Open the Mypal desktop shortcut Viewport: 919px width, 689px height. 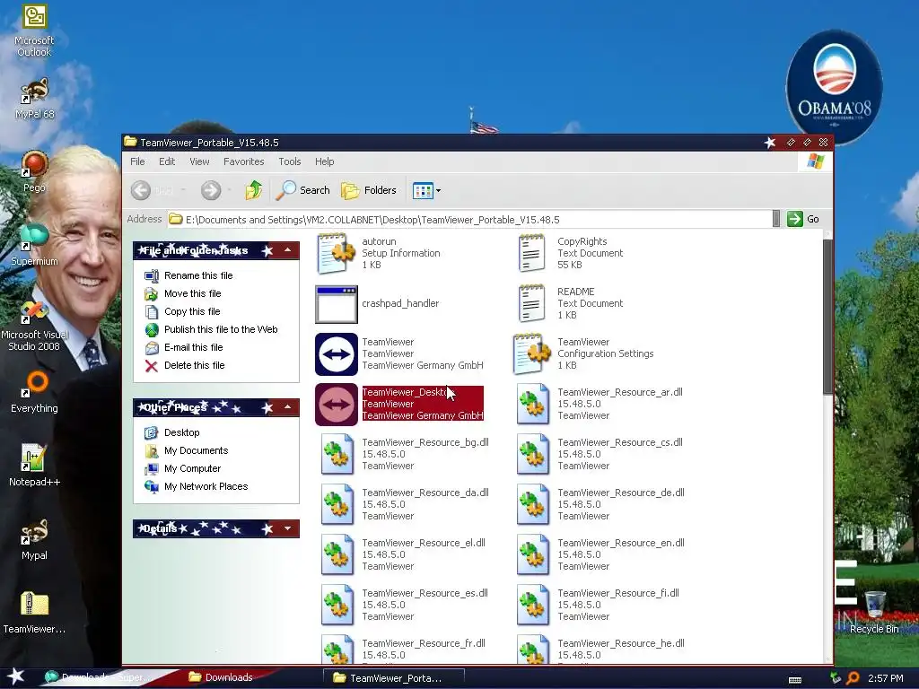pos(34,539)
